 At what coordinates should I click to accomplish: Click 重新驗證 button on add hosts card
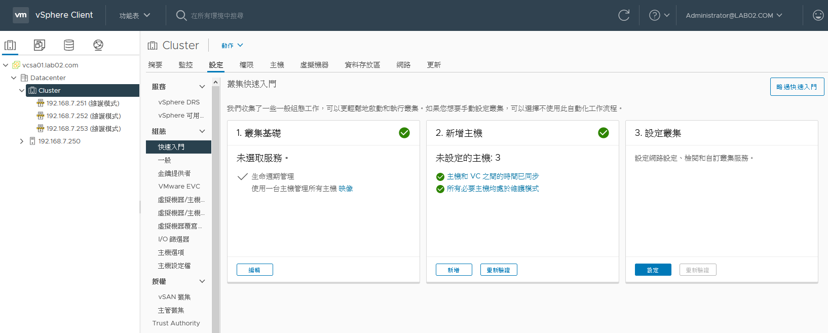[x=499, y=270]
